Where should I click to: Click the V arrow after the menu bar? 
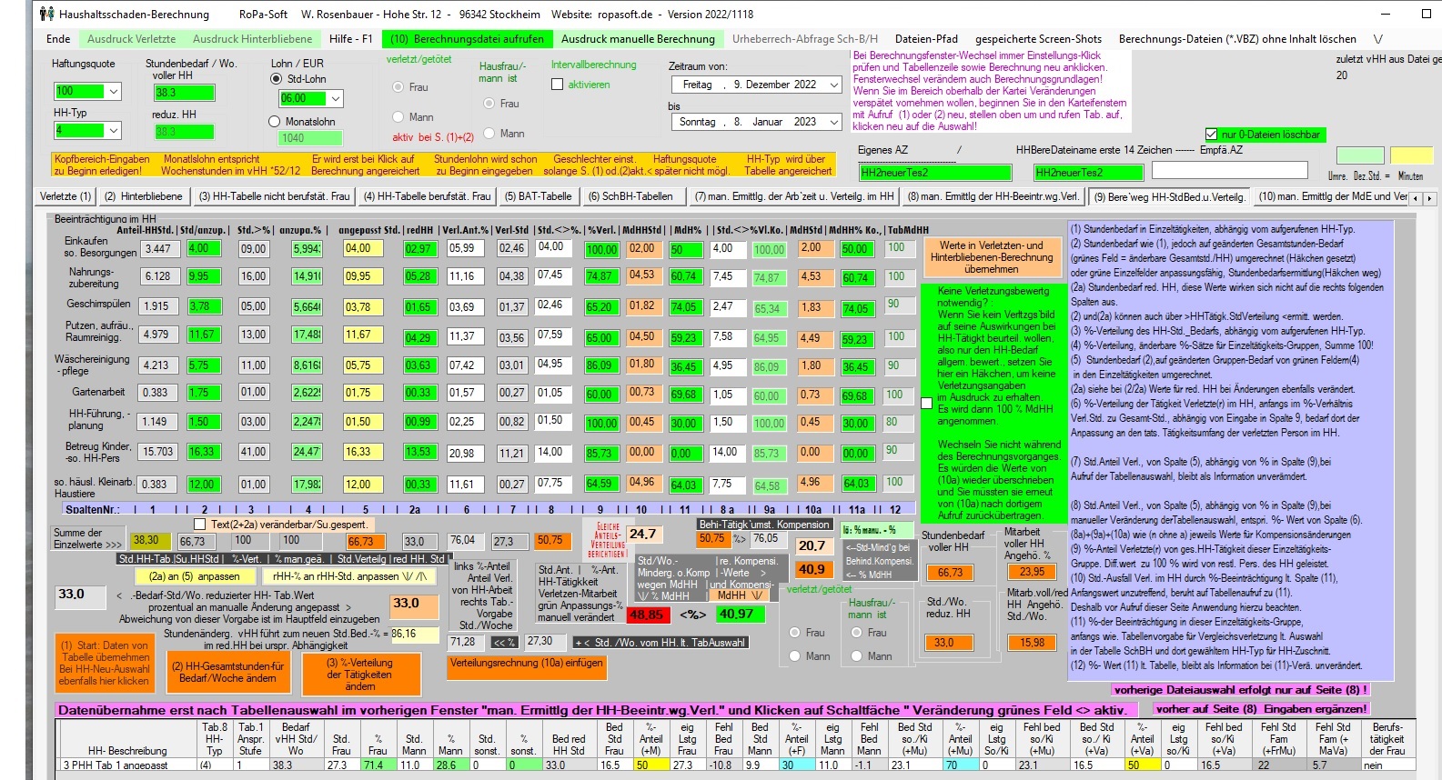[x=1378, y=39]
